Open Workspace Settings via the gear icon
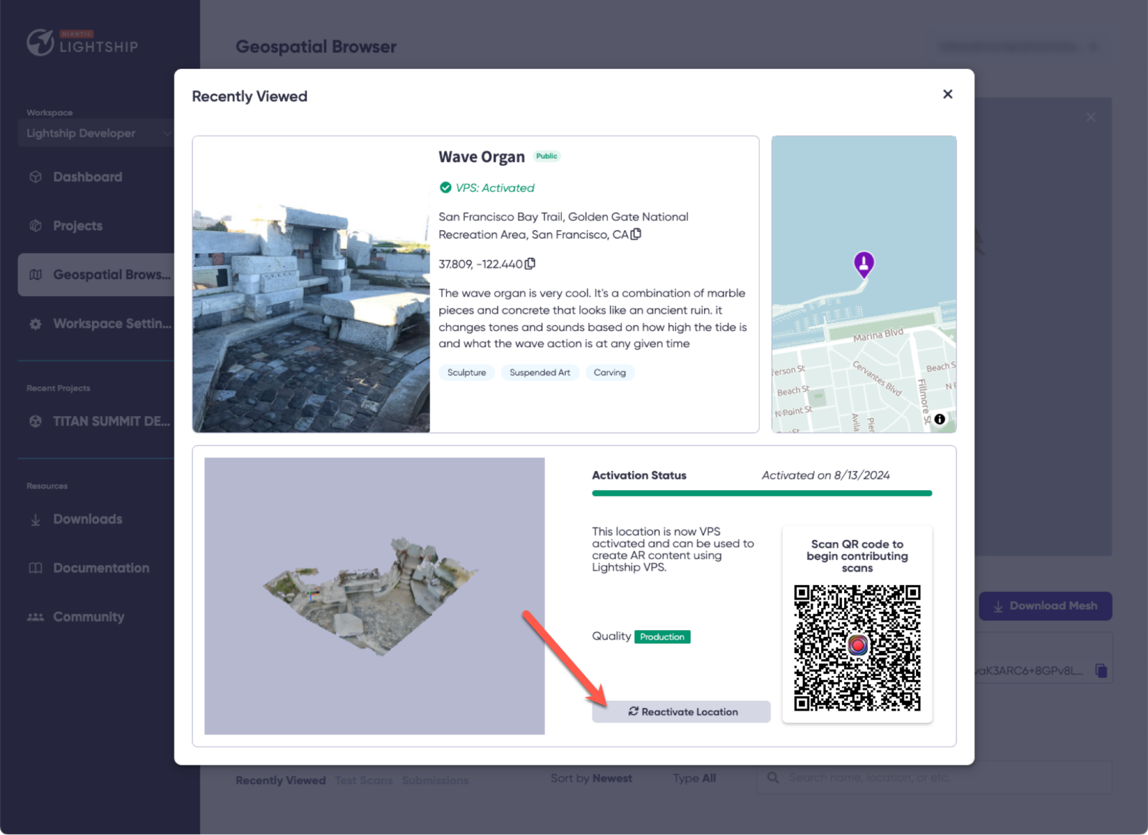The height and width of the screenshot is (835, 1148). tap(36, 324)
